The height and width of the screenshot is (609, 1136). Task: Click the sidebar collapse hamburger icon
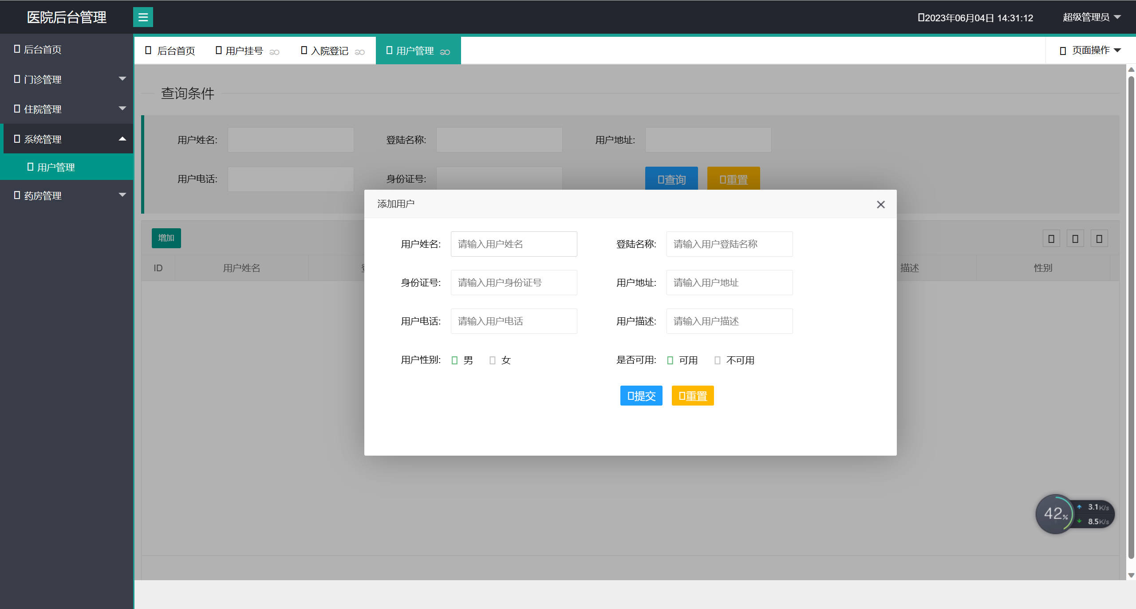(143, 17)
